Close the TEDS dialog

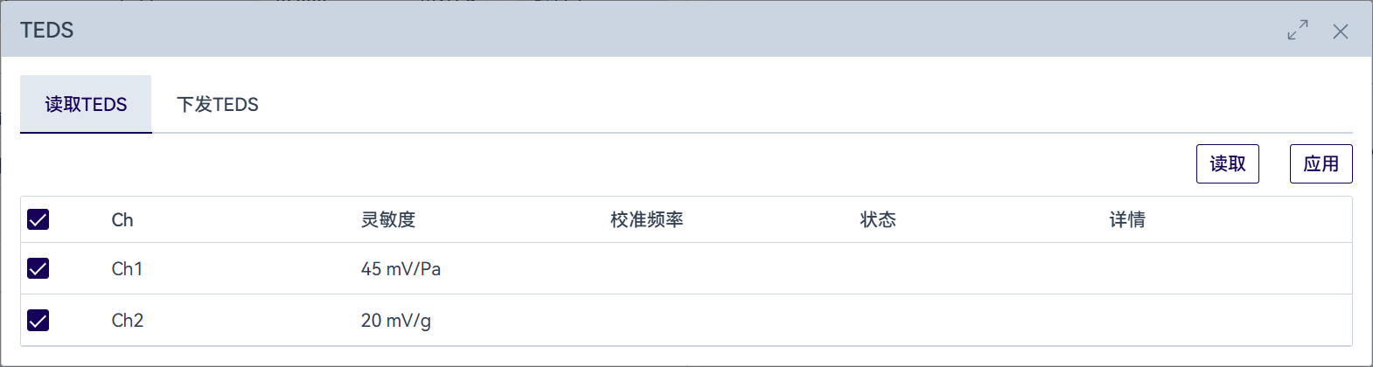1340,31
